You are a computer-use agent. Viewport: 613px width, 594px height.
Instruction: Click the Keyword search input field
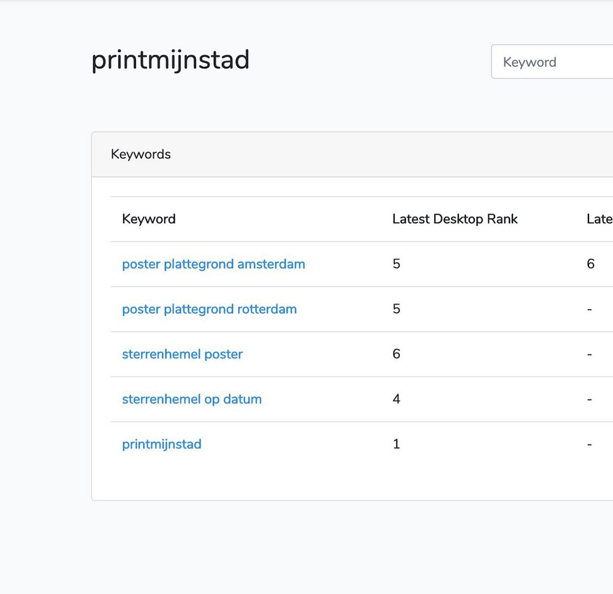552,62
